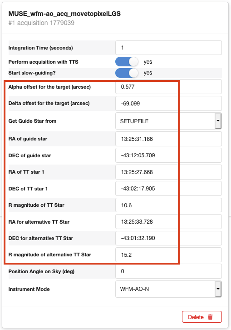Toggle Start slow-guiding switch
Screen dimensions: 231x330
[x=127, y=73]
